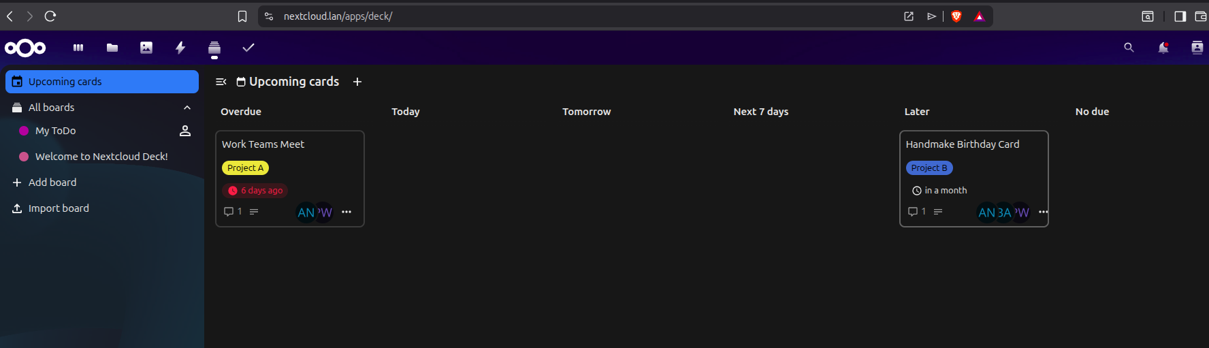The width and height of the screenshot is (1209, 348).
Task: Open the unified search magnifier icon
Action: 1129,48
